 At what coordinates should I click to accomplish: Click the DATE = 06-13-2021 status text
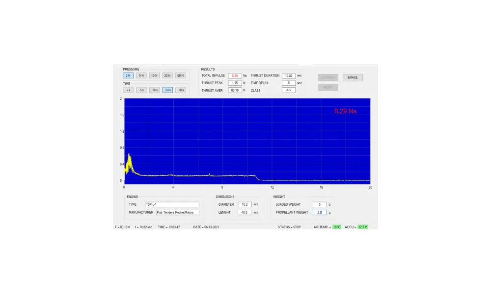pos(206,227)
